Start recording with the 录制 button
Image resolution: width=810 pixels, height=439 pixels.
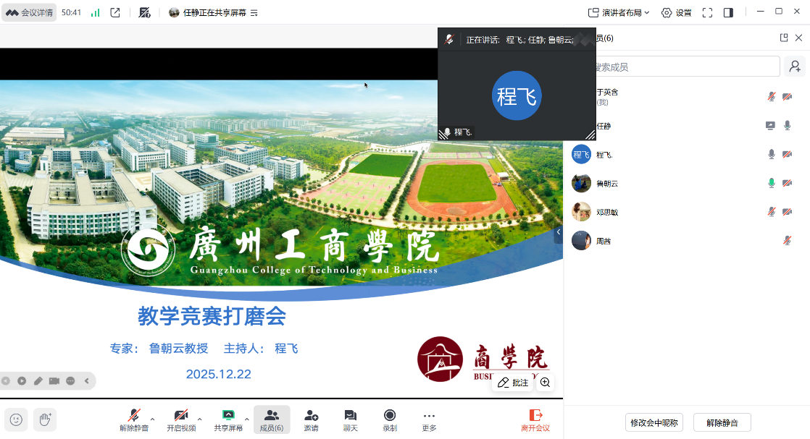click(x=390, y=419)
